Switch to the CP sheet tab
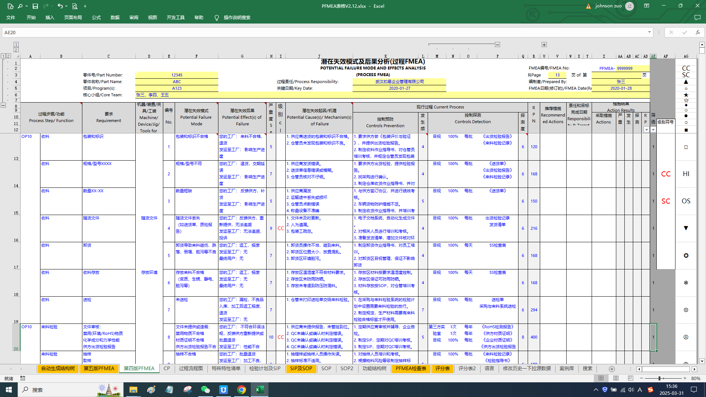The width and height of the screenshot is (706, 397). (167, 369)
